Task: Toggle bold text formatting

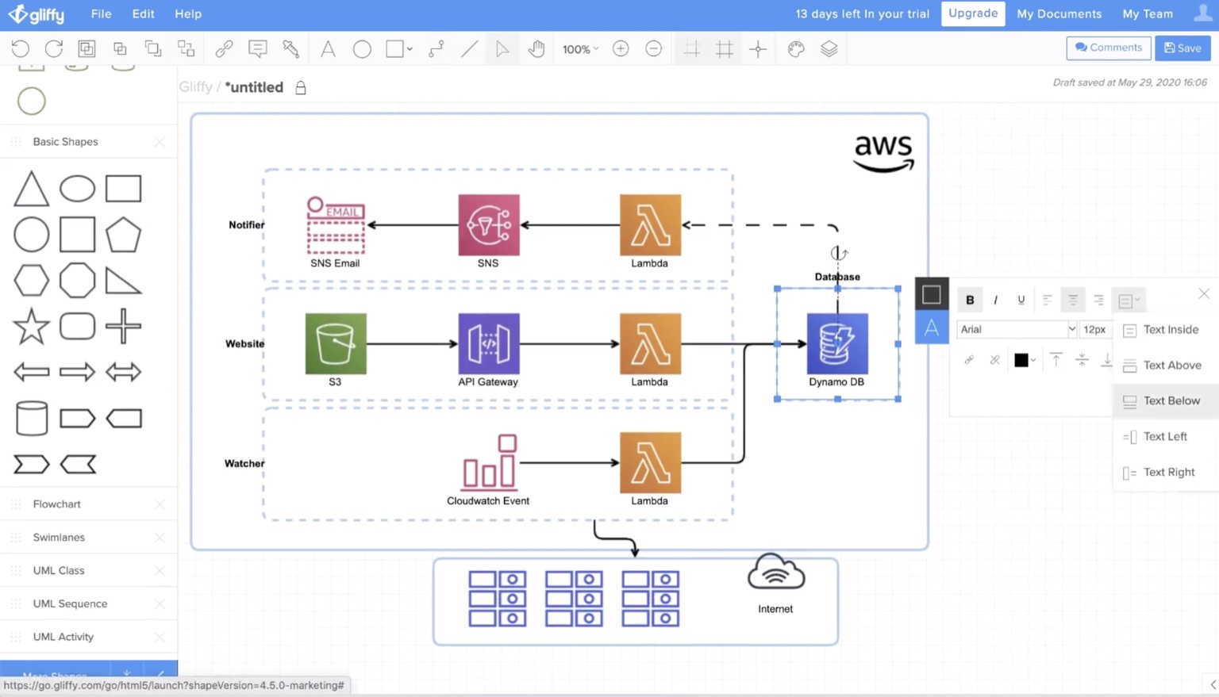Action: point(970,300)
